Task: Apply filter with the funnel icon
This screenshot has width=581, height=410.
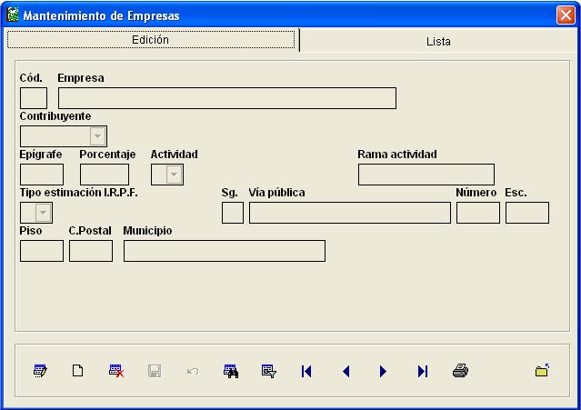Action: [x=269, y=371]
